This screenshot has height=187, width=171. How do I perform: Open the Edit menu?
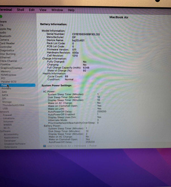[x=32, y=10]
